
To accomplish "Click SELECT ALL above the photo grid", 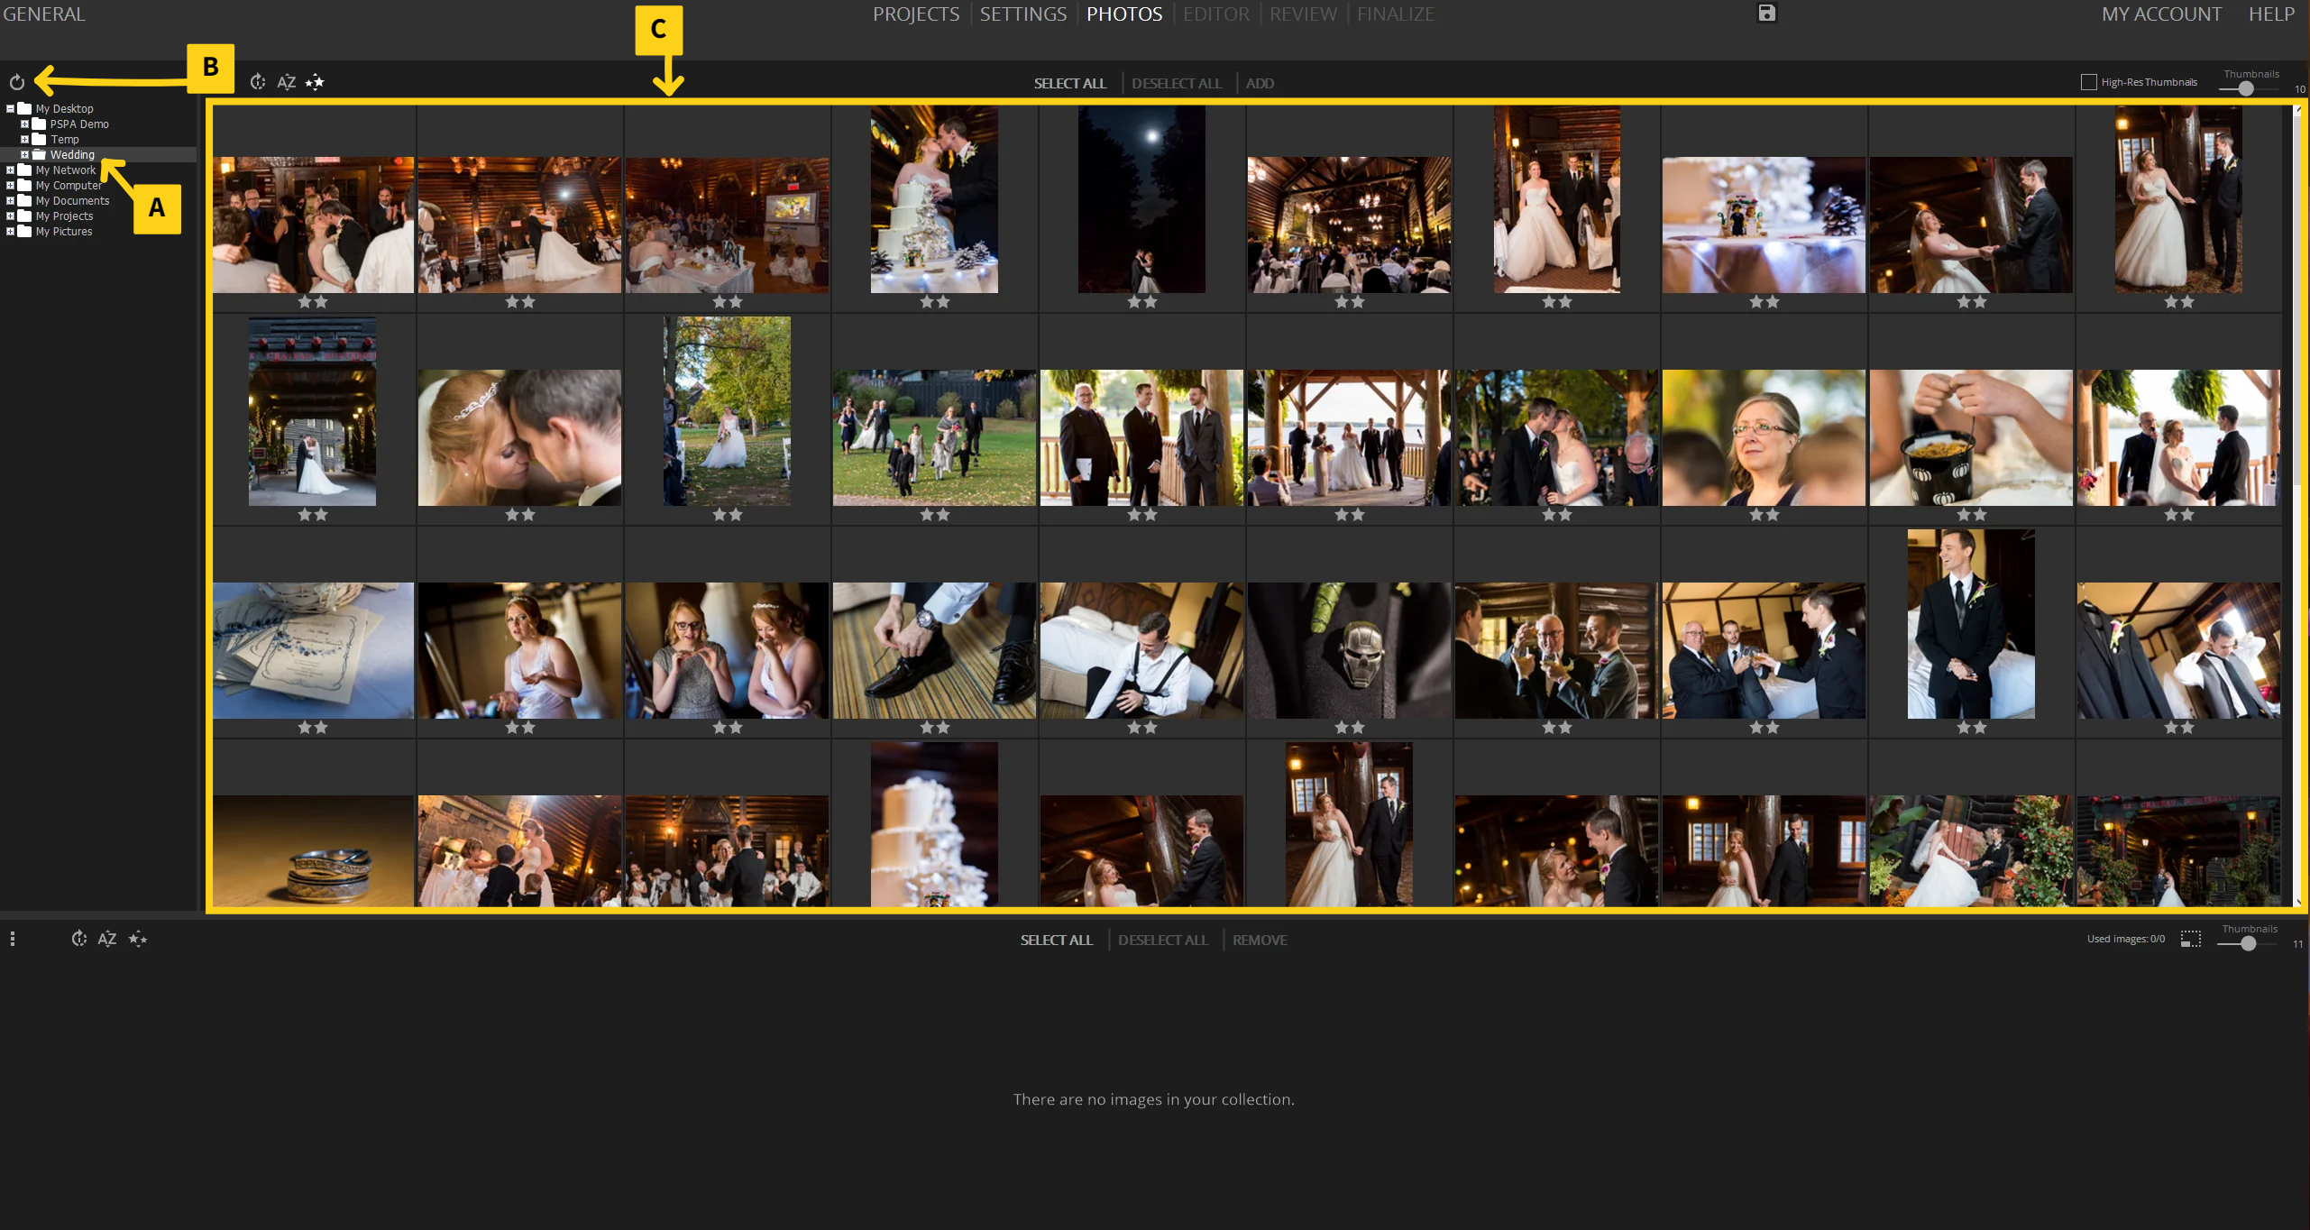I will click(x=1069, y=83).
